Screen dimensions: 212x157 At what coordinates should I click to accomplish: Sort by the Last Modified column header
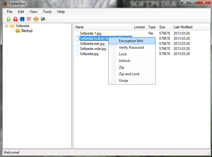(191, 27)
